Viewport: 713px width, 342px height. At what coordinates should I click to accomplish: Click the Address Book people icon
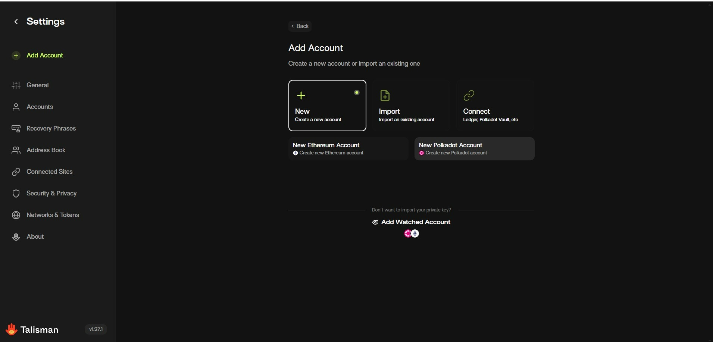click(x=16, y=150)
